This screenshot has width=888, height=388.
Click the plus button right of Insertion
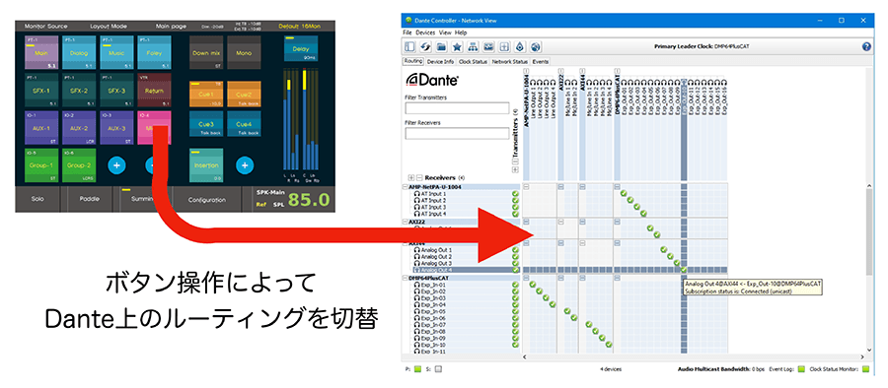245,165
